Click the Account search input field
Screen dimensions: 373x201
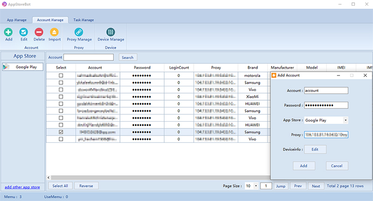pos(89,57)
